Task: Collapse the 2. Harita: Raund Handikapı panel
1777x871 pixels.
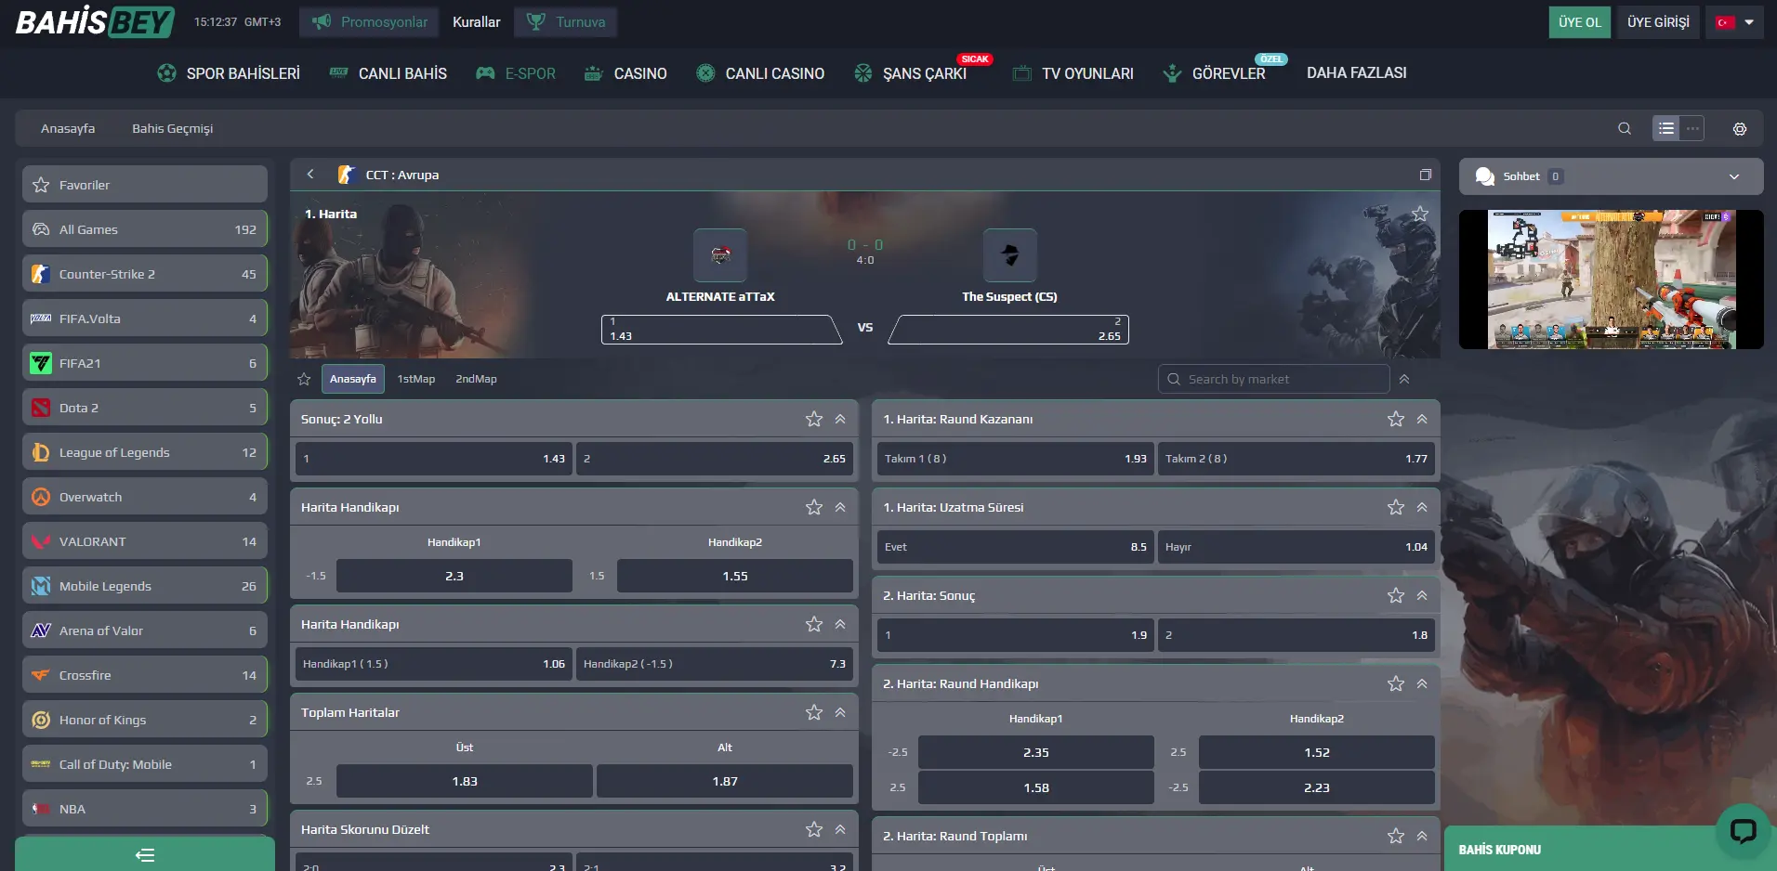Action: 1422,683
